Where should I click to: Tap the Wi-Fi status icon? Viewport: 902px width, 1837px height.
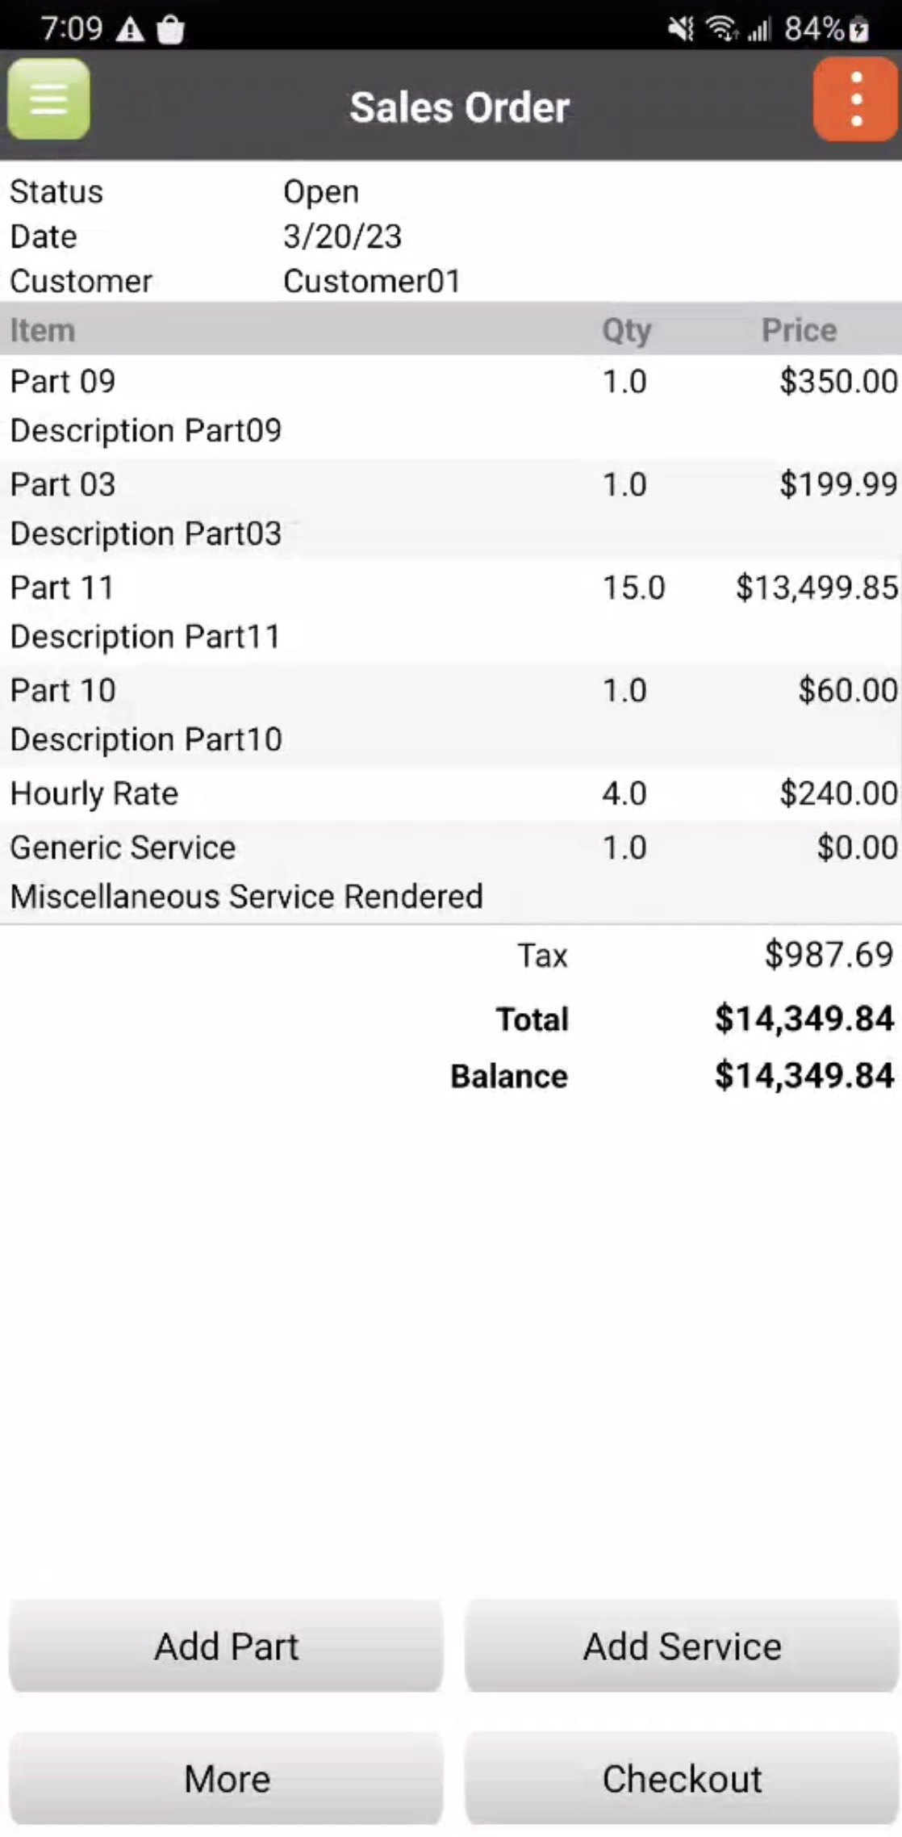click(x=721, y=30)
